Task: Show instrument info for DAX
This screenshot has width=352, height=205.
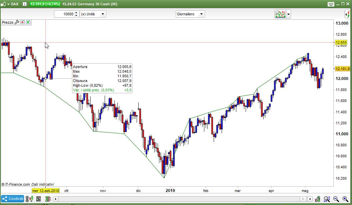Action: pyautogui.click(x=24, y=4)
